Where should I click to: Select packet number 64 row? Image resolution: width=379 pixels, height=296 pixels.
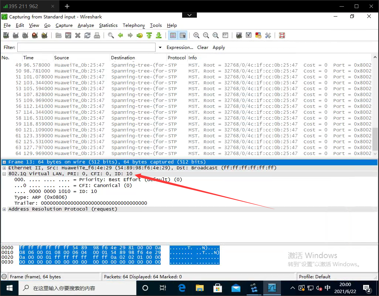186,154
